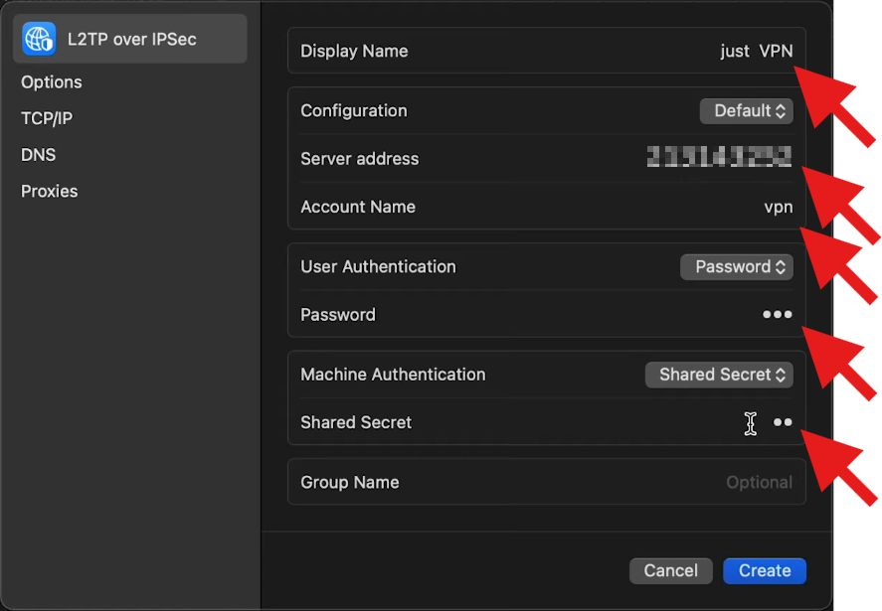The width and height of the screenshot is (882, 611).
Task: Switch to the TCP/IP settings pane
Action: pos(47,118)
